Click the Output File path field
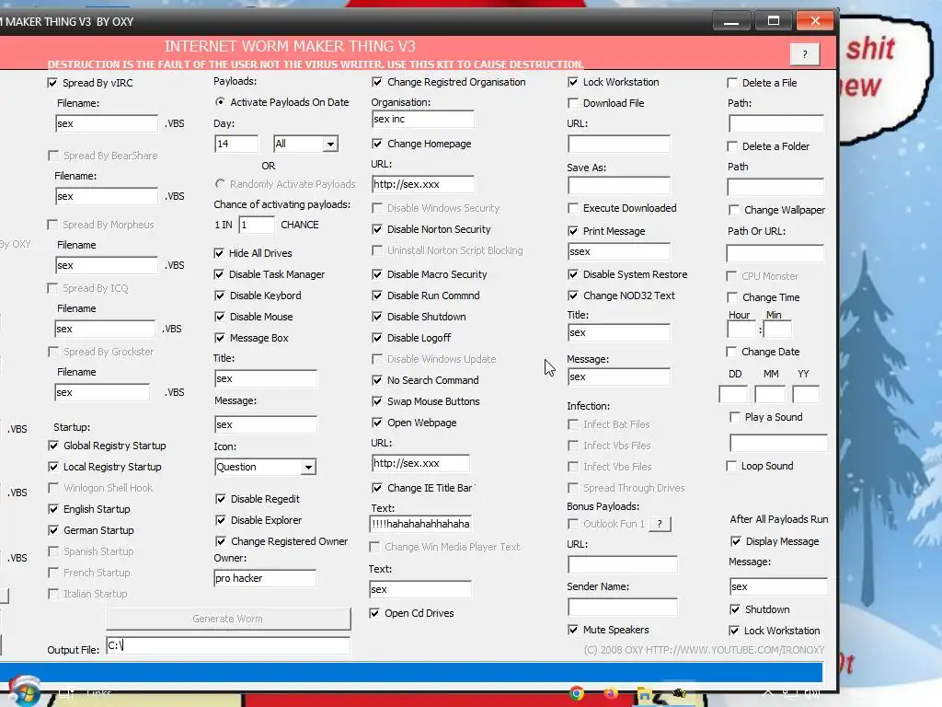 [x=228, y=645]
